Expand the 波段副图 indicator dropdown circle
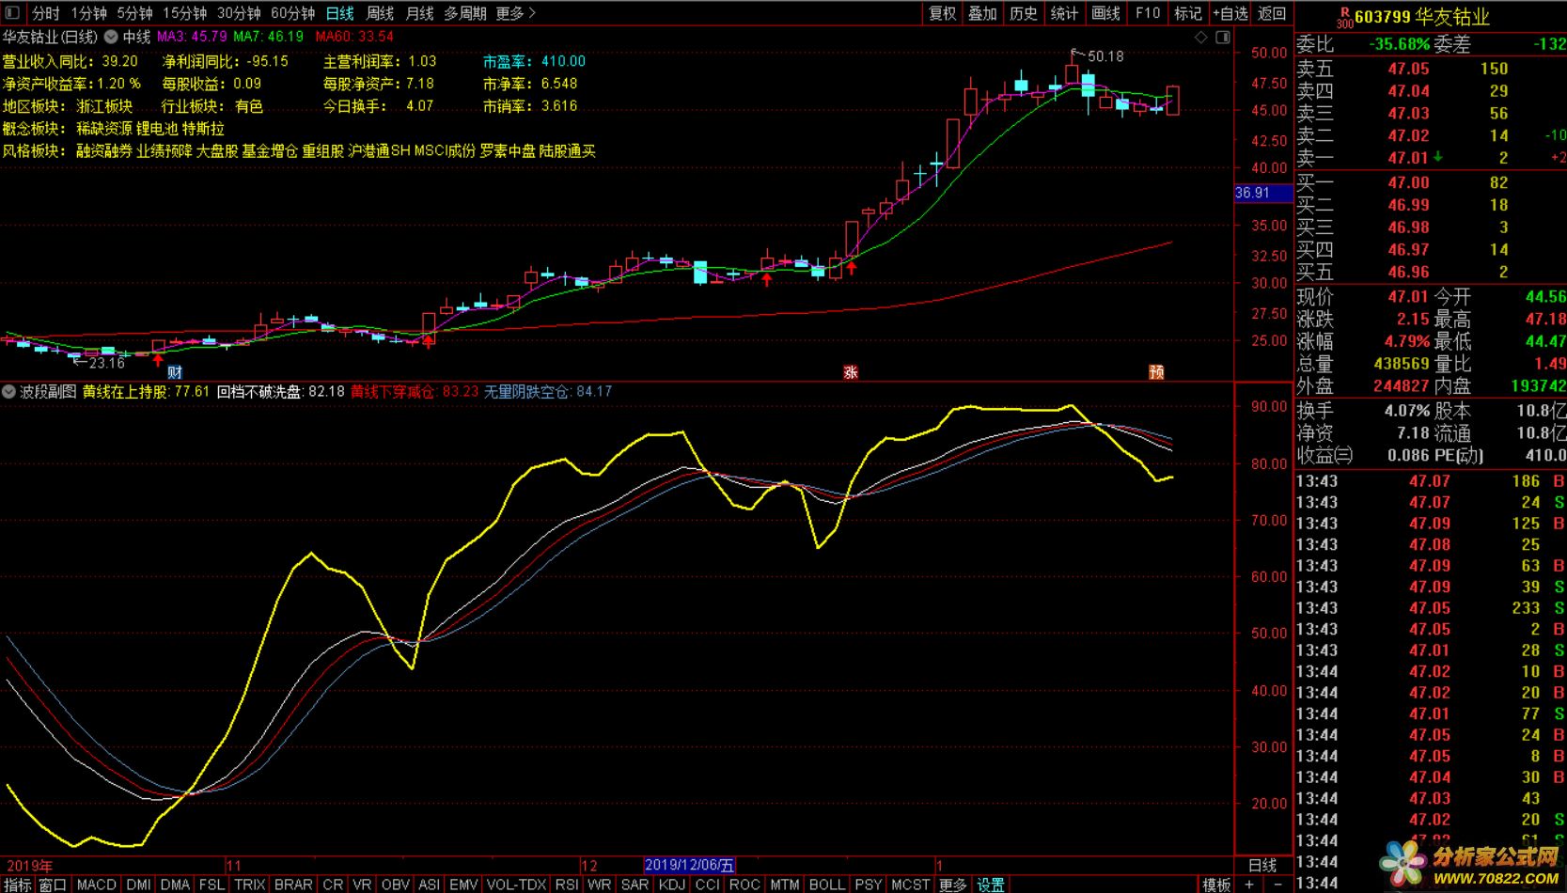 click(9, 391)
